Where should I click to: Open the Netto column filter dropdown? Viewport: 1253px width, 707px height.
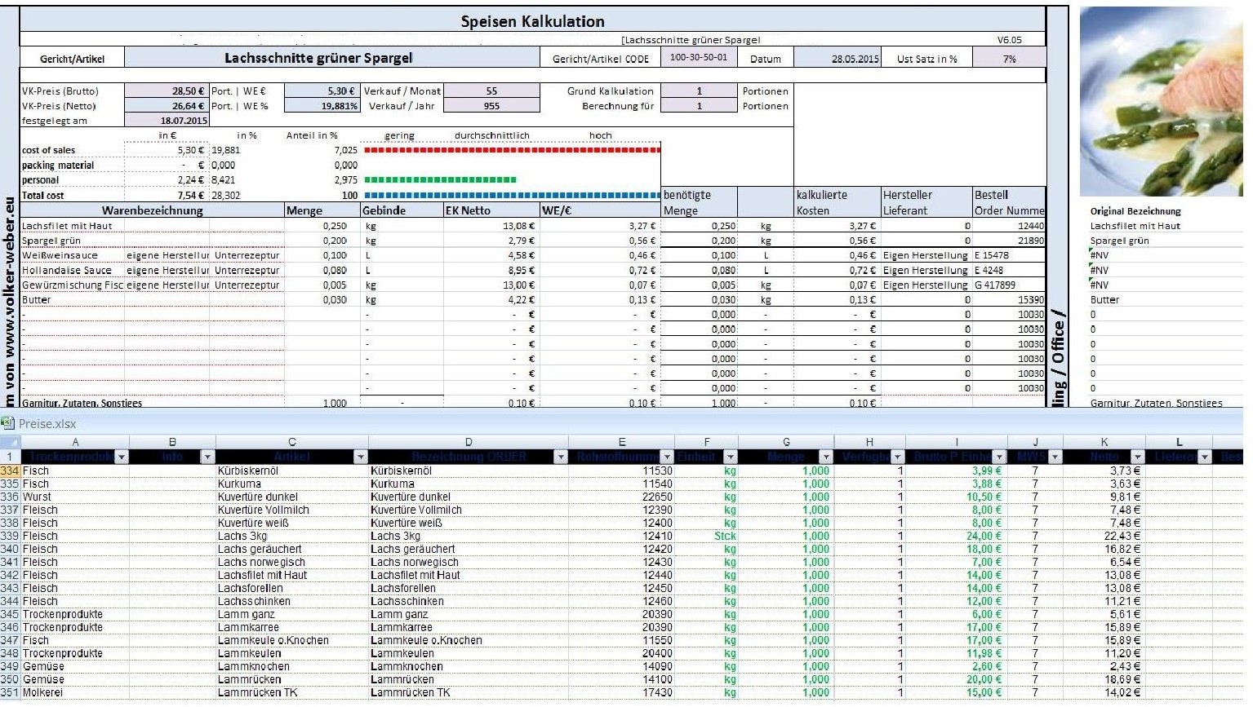point(1137,457)
